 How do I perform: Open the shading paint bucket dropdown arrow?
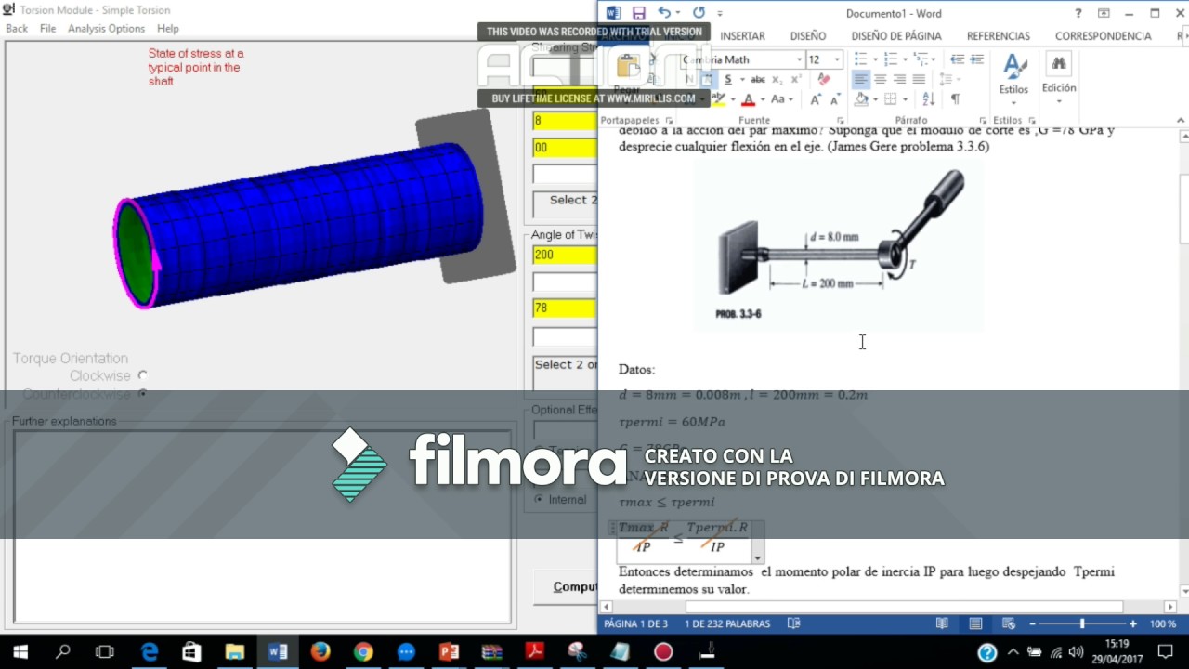point(876,99)
